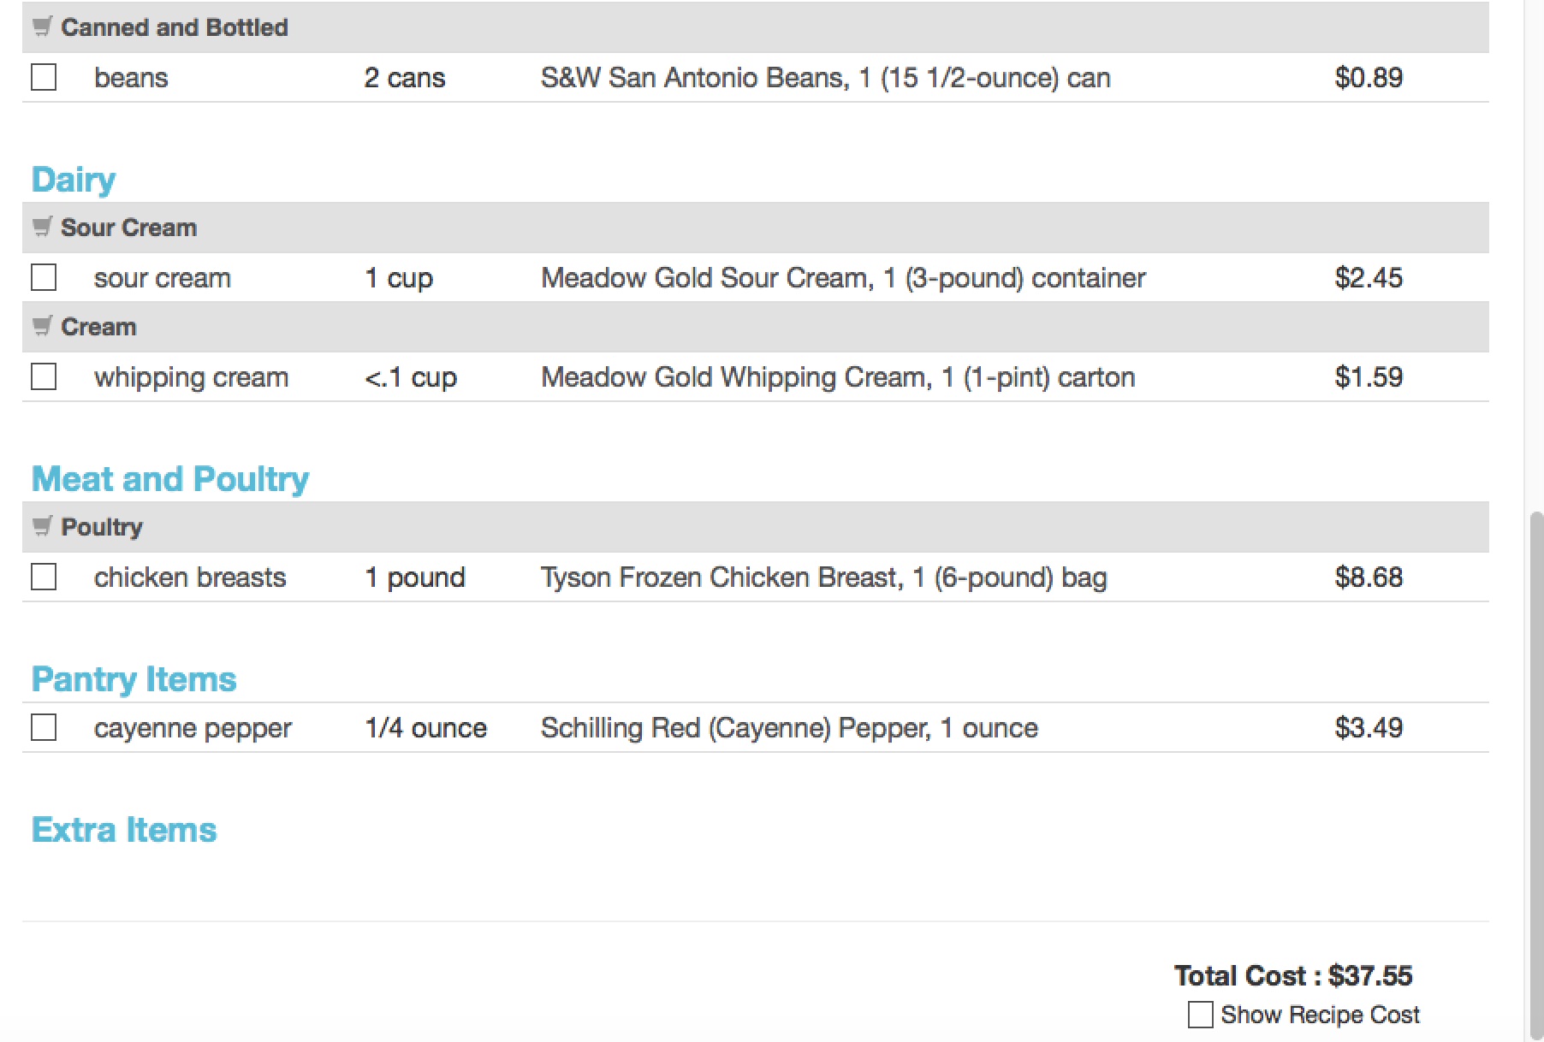Collapse the Sour Cream category row
1544x1042 pixels.
pyautogui.click(x=756, y=227)
